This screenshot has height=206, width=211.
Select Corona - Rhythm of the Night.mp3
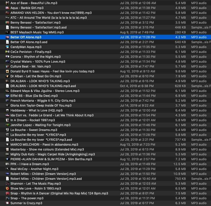(106, 57)
